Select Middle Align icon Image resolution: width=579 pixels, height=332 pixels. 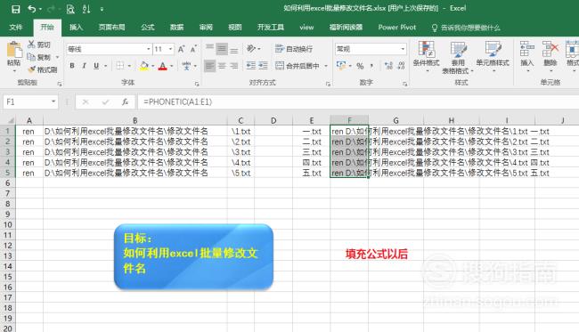pyautogui.click(x=222, y=49)
